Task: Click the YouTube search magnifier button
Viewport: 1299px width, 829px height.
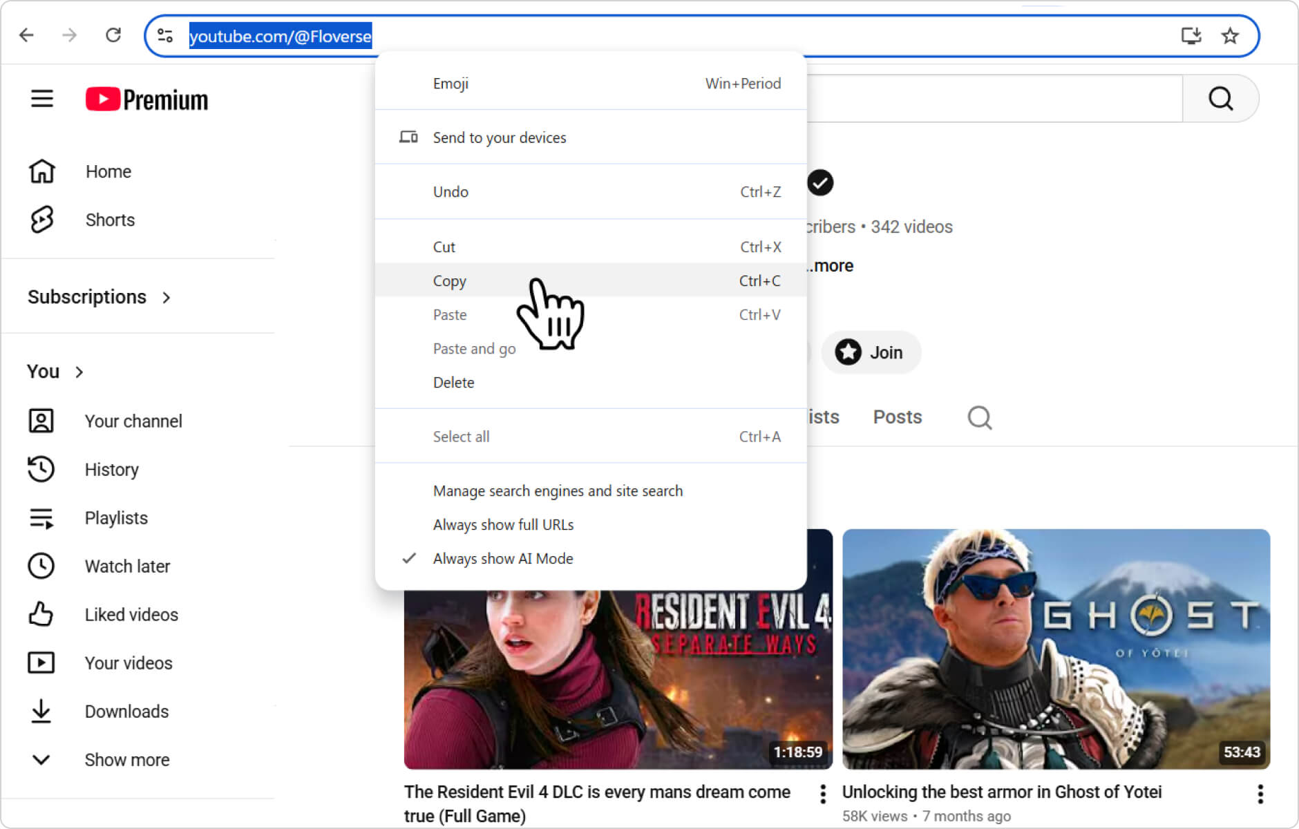Action: tap(1221, 99)
